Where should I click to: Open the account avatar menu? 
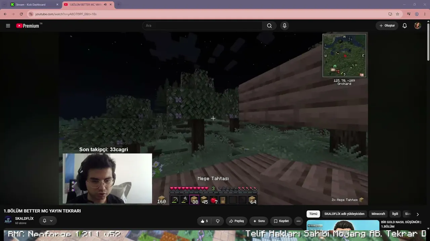tap(418, 26)
